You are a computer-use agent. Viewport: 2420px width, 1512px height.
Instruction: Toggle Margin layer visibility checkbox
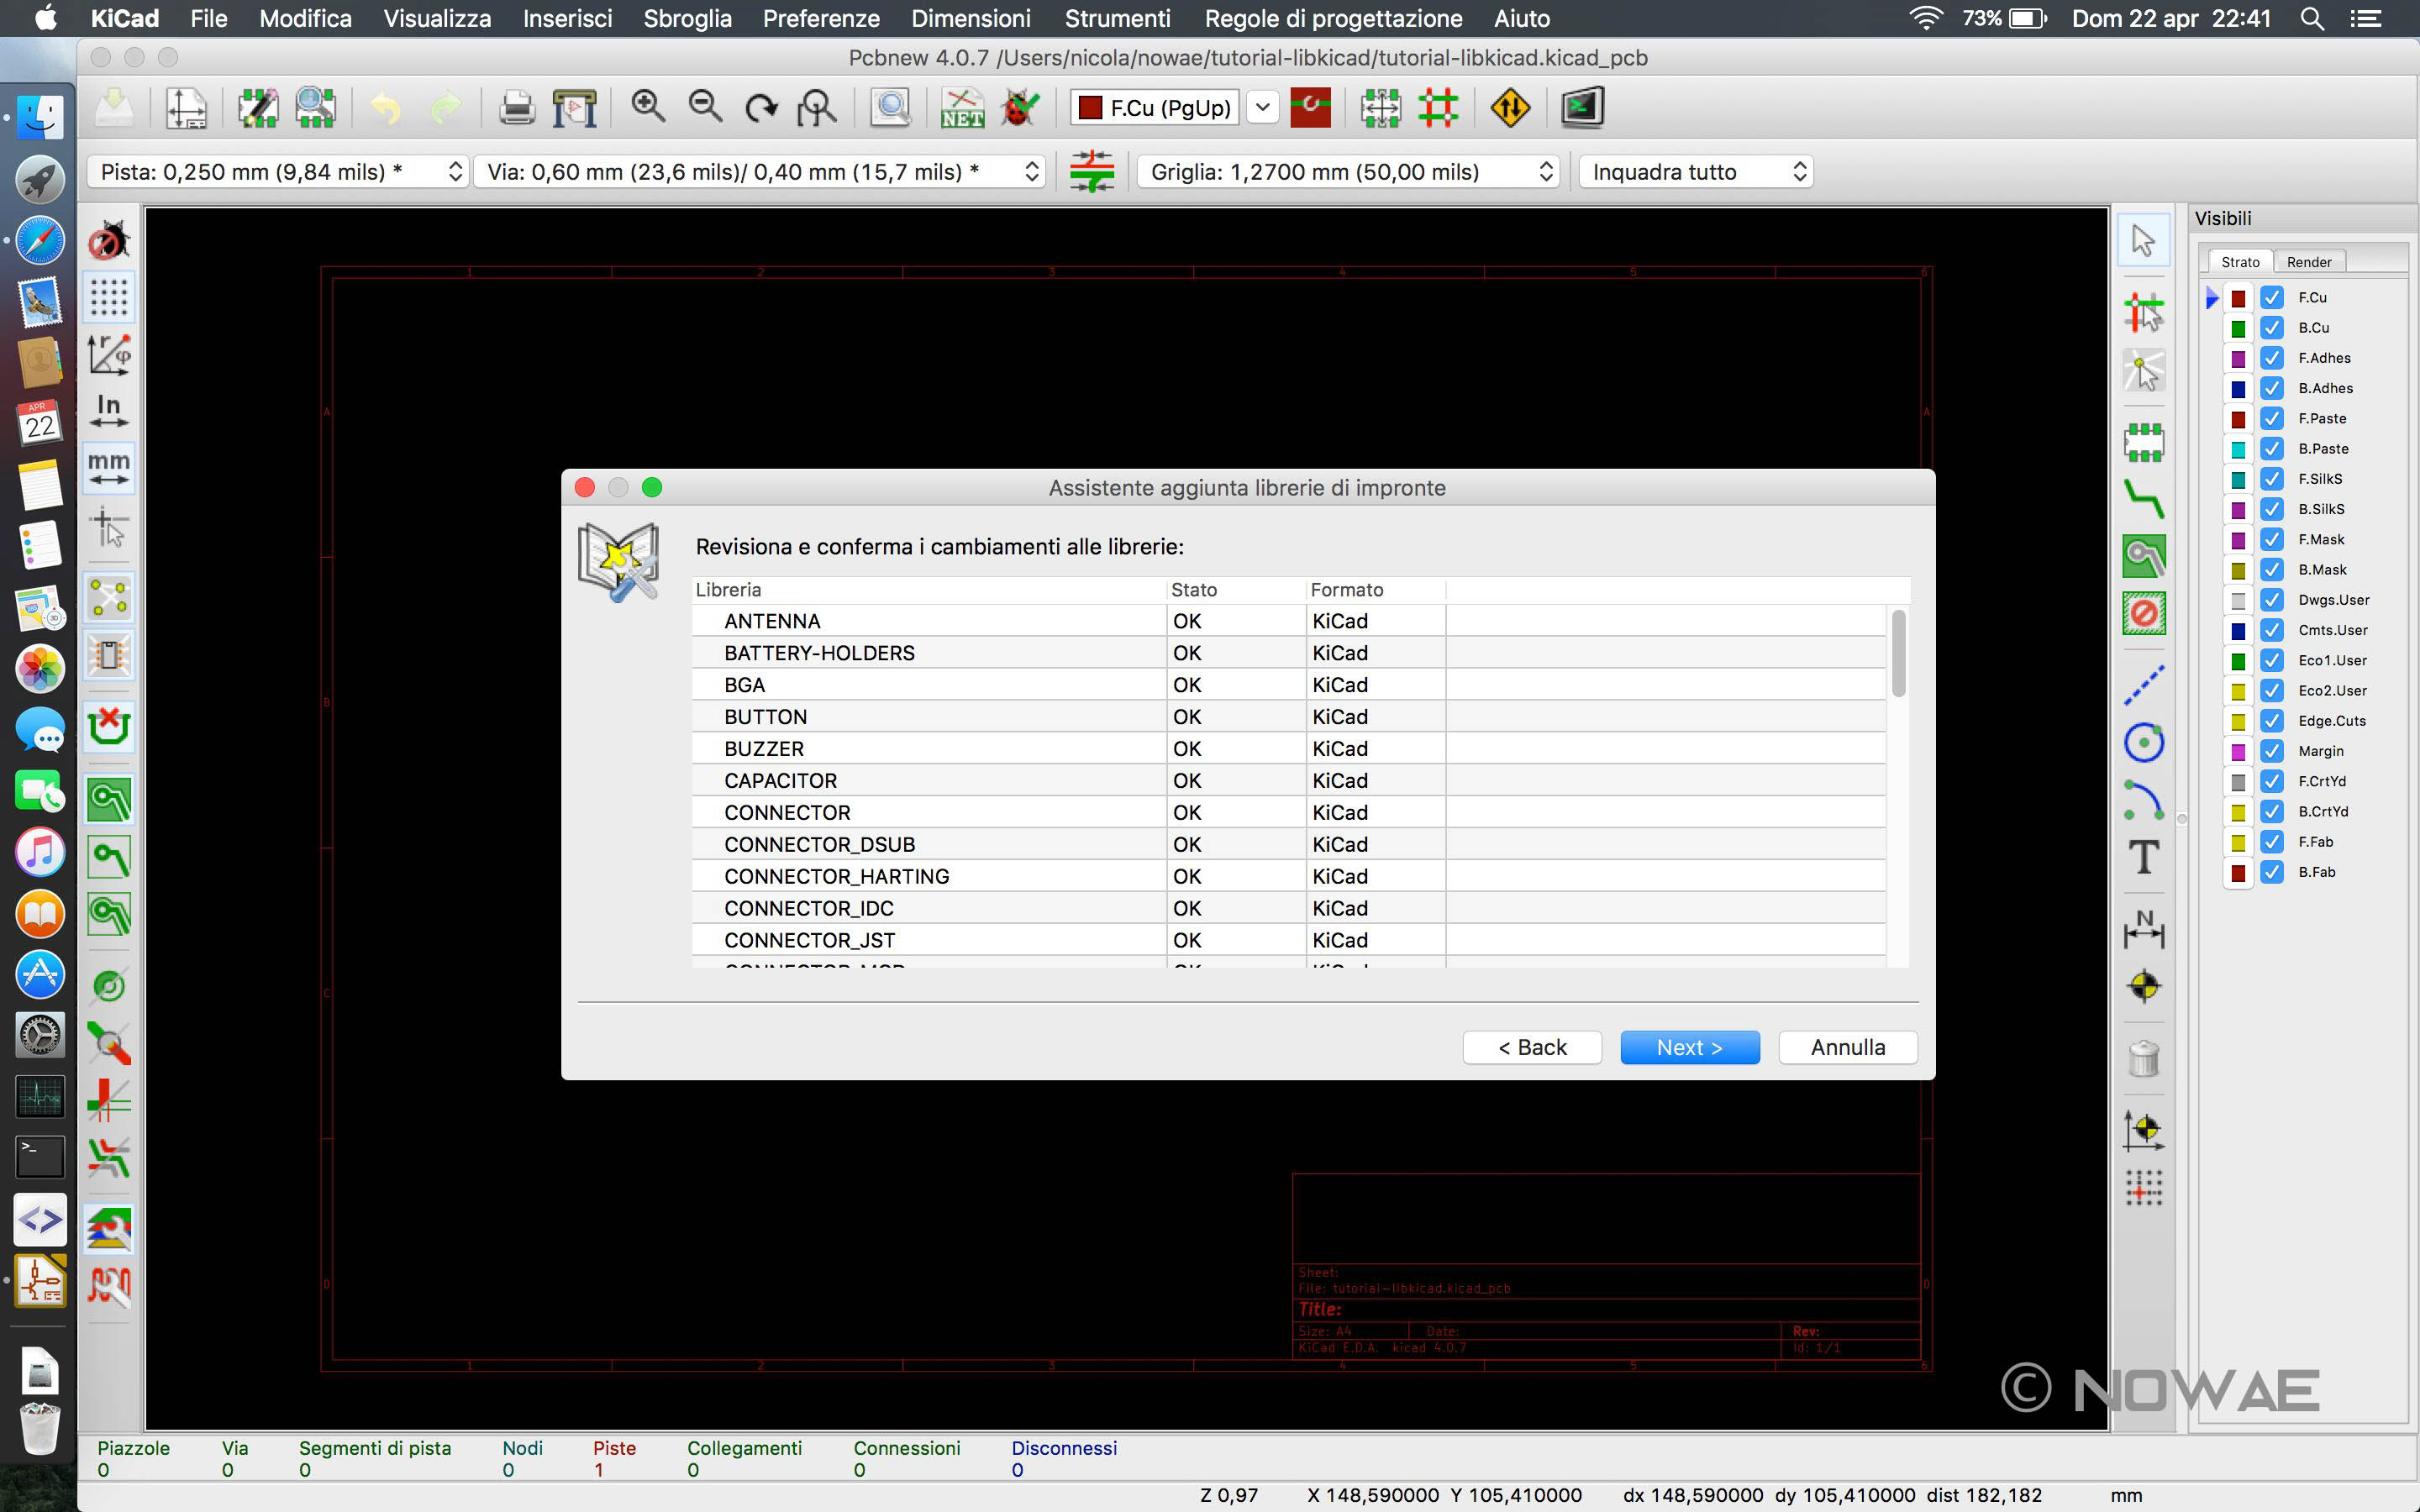2271,751
